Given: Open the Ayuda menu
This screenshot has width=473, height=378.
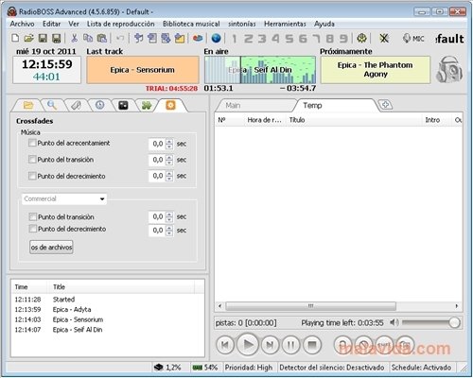Looking at the screenshot, I should click(x=324, y=24).
